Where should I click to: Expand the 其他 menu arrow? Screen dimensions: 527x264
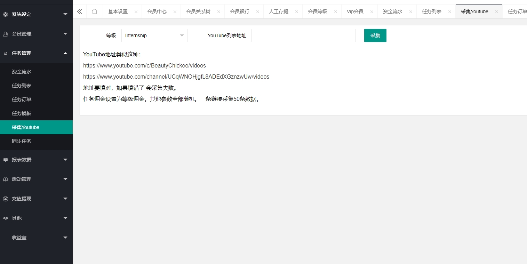65,218
